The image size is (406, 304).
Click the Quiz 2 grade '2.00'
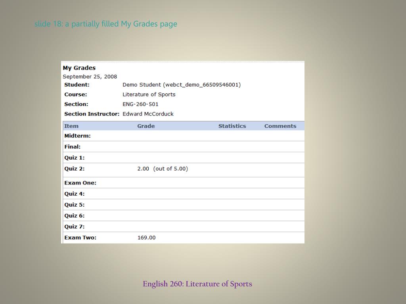143,169
